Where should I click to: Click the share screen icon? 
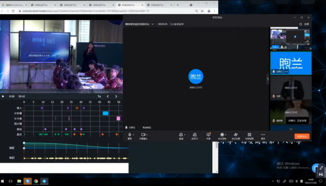click(208, 135)
